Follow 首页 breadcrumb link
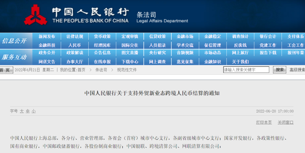Viewport: 305px width, 153px height. 82,70
